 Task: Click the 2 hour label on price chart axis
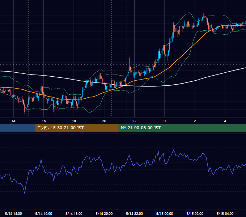195,121
